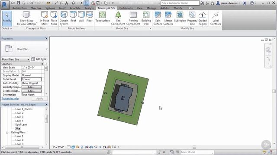Open the Structure ribbon tab
Viewport: 277px width, 155px height.
(x=36, y=8)
